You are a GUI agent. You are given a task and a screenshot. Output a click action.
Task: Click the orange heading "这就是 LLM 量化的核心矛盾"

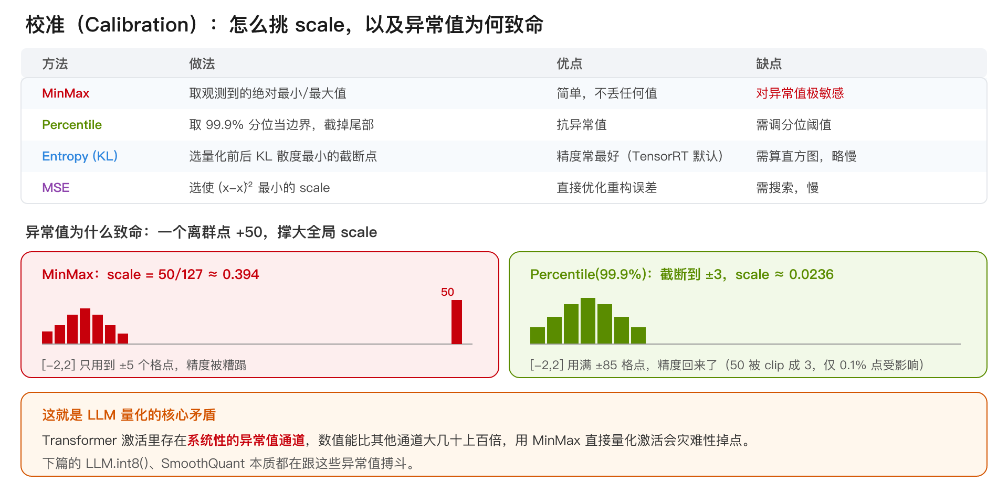[129, 415]
